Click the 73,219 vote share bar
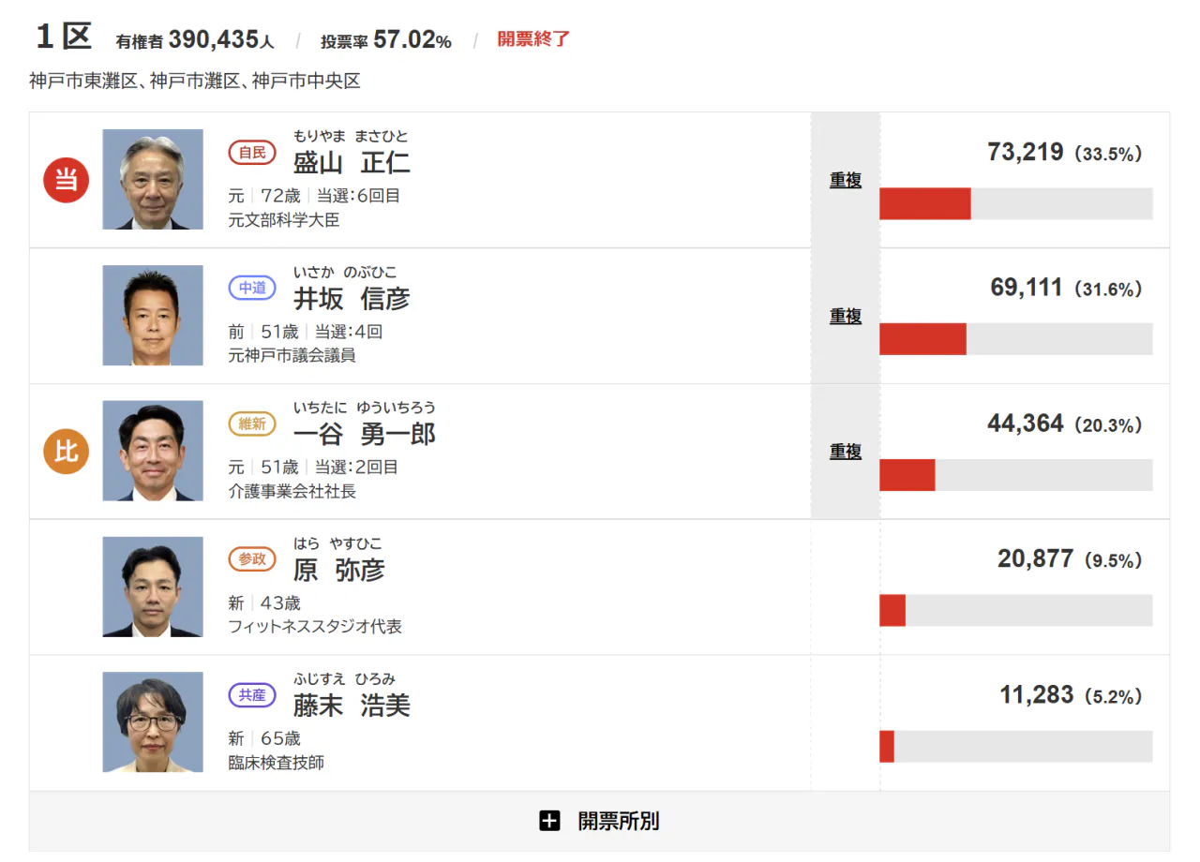Image resolution: width=1200 pixels, height=862 pixels. [x=1015, y=203]
